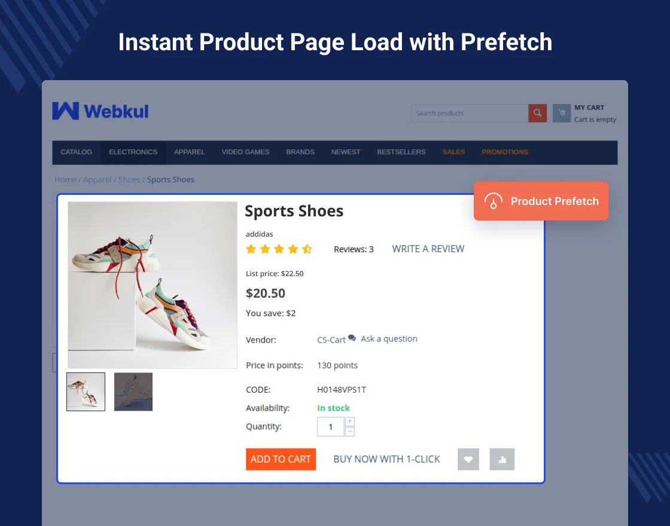The image size is (670, 526).
Task: Open the Electronics menu
Action: coord(133,152)
